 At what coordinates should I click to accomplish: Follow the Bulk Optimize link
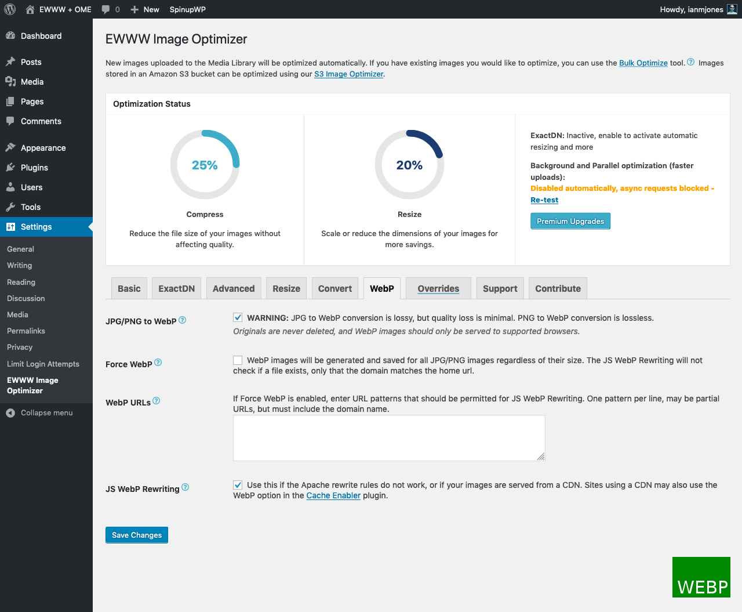point(643,63)
